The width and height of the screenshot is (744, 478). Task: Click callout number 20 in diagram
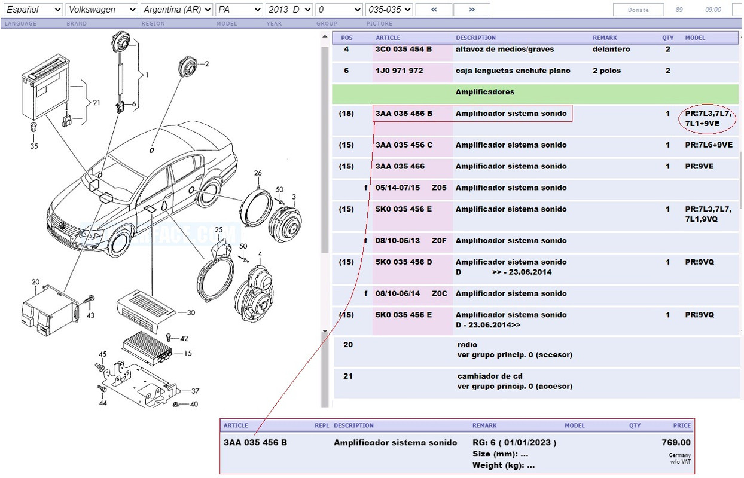35,281
